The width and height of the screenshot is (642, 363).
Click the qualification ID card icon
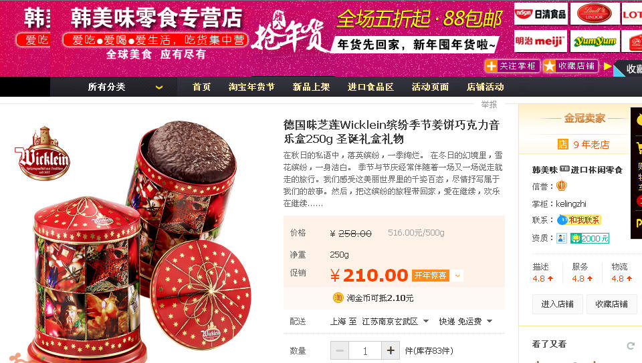click(x=562, y=238)
